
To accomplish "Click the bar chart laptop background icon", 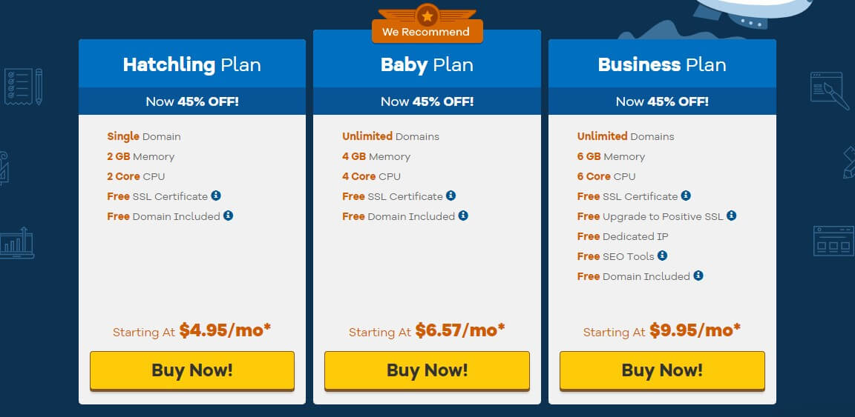I will (x=18, y=244).
